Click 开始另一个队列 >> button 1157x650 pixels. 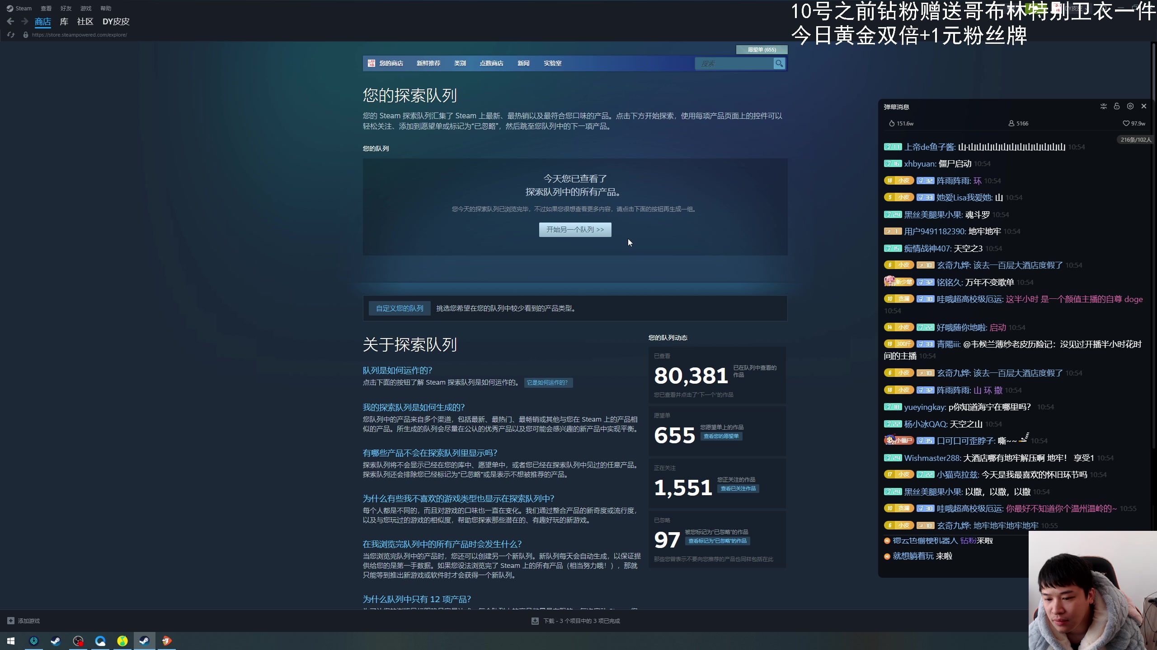coord(575,229)
